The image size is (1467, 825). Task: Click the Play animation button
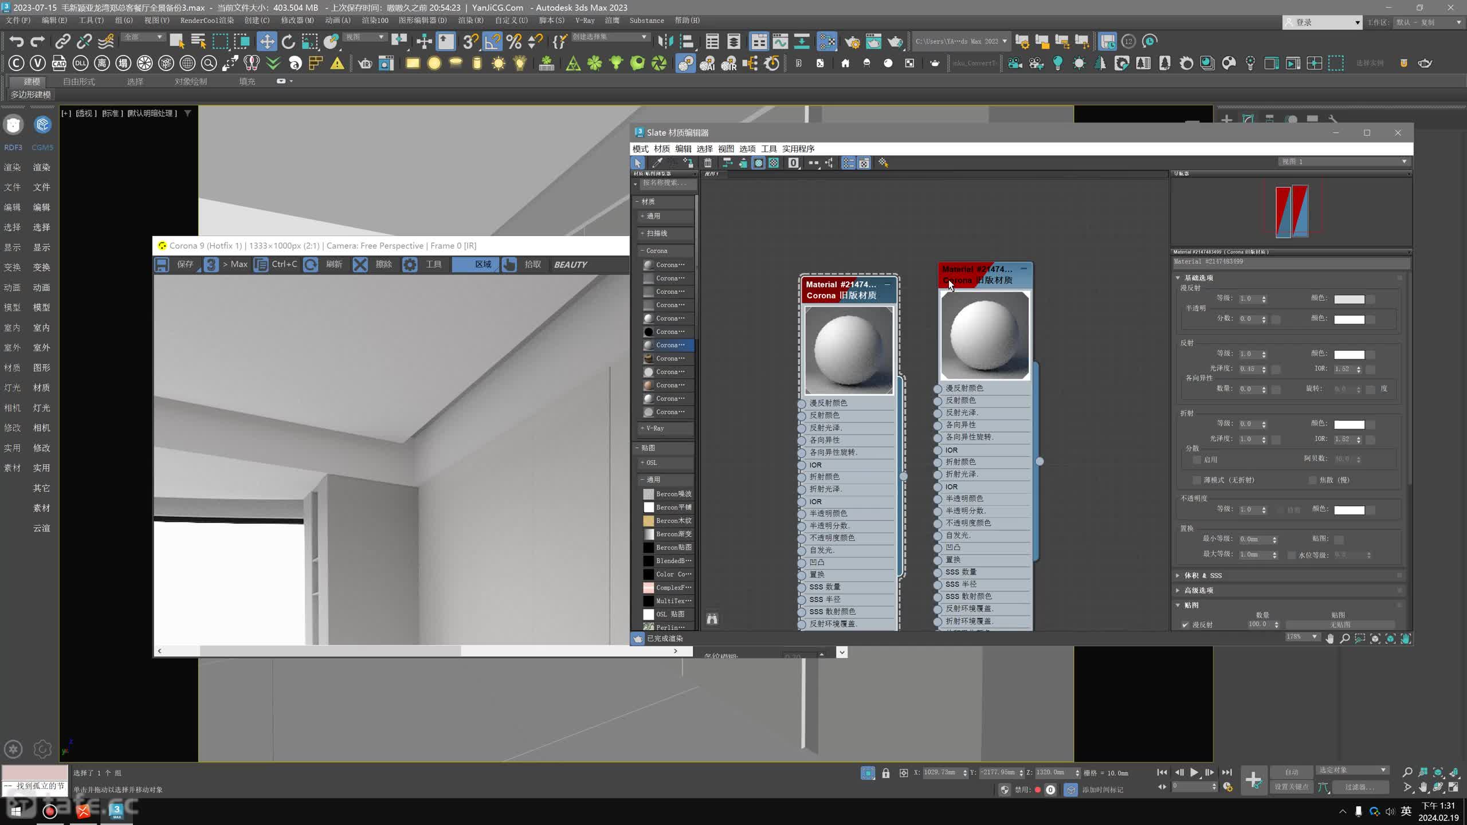(1194, 772)
